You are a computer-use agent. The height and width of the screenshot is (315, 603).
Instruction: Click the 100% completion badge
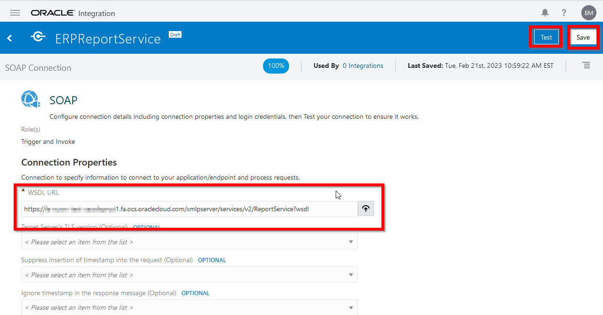pos(276,66)
